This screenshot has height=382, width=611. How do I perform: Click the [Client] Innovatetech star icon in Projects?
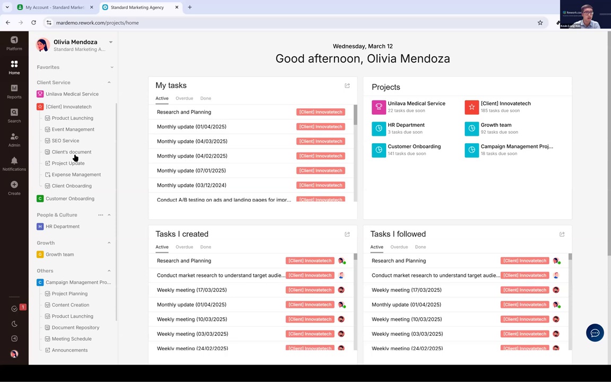(x=472, y=107)
